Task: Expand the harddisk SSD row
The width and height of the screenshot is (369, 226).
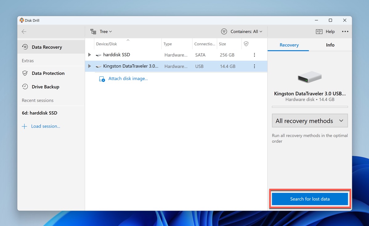Action: coord(89,55)
